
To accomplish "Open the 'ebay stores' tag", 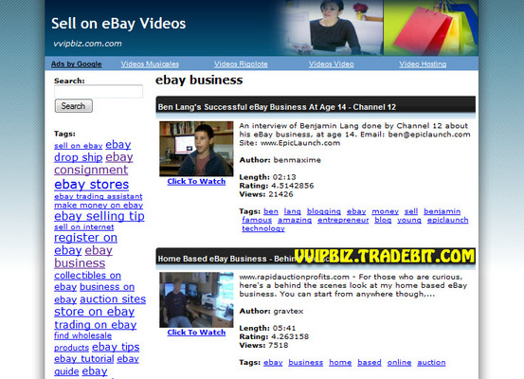I will coord(91,185).
